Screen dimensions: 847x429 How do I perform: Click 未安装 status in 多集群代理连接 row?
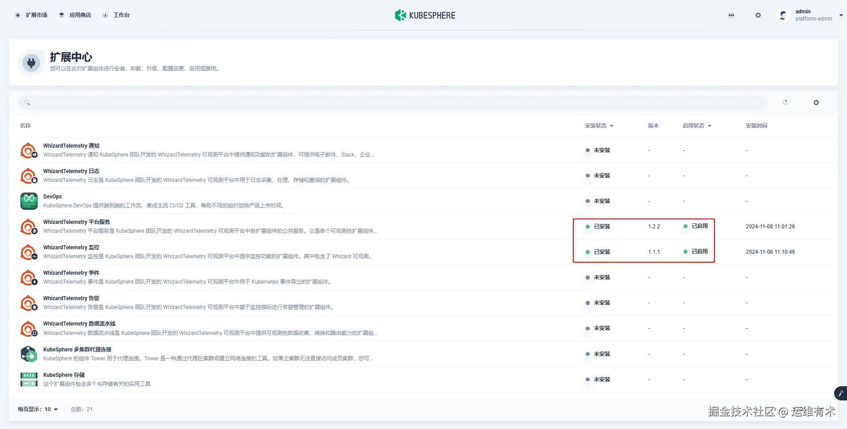(x=598, y=354)
